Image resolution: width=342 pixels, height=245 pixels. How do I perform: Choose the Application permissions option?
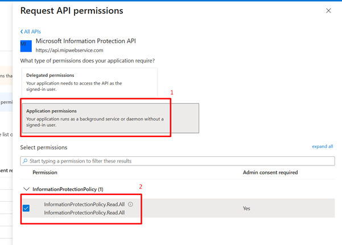(110, 118)
